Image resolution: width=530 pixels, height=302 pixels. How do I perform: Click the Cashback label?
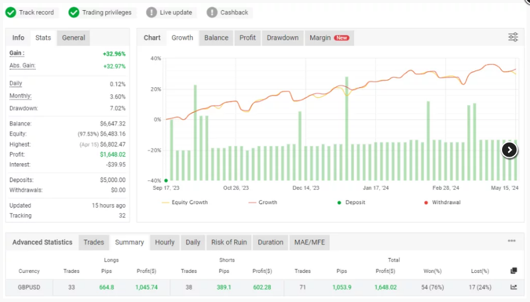234,12
